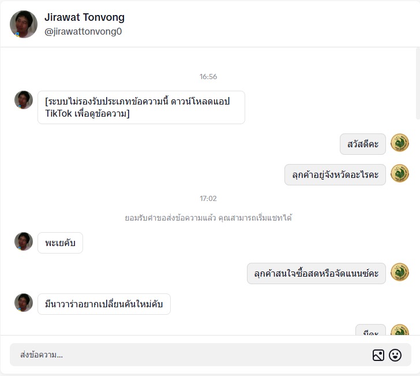420x376 pixels.
Task: Open the image attachment icon in message bar
Action: click(378, 355)
